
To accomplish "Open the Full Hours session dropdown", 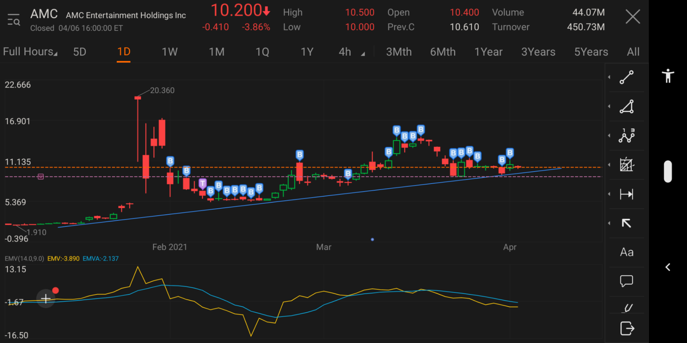I will click(x=30, y=52).
